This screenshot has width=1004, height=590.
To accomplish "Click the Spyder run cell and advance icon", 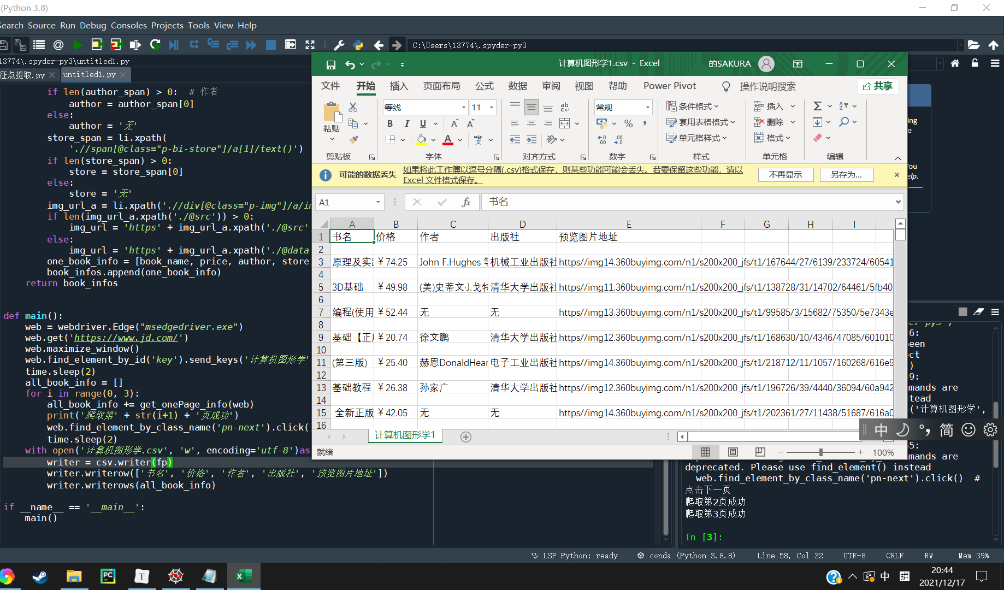I will [116, 45].
